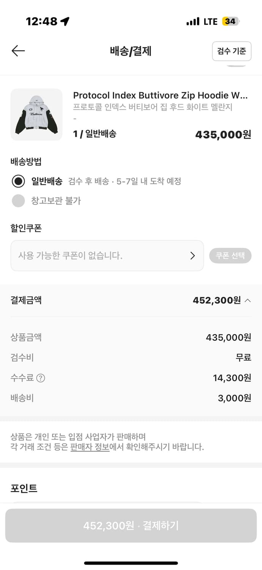This screenshot has width=262, height=570.
Task: Tap the Protocol Index Buttivore Zip Hoodie title
Action: [160, 95]
